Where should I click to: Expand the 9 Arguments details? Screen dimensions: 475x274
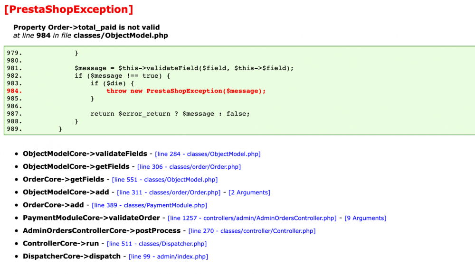click(x=365, y=218)
